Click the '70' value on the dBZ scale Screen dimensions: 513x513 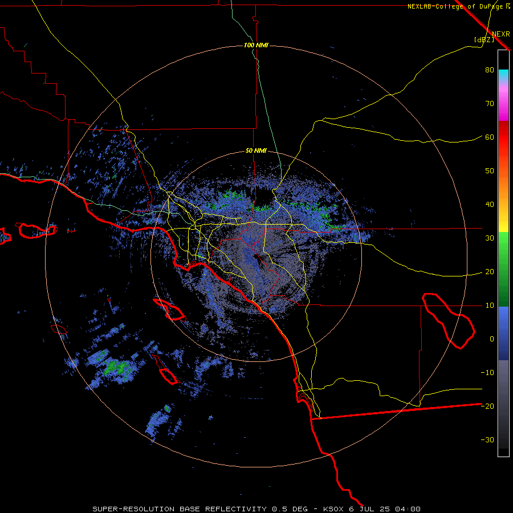point(490,104)
